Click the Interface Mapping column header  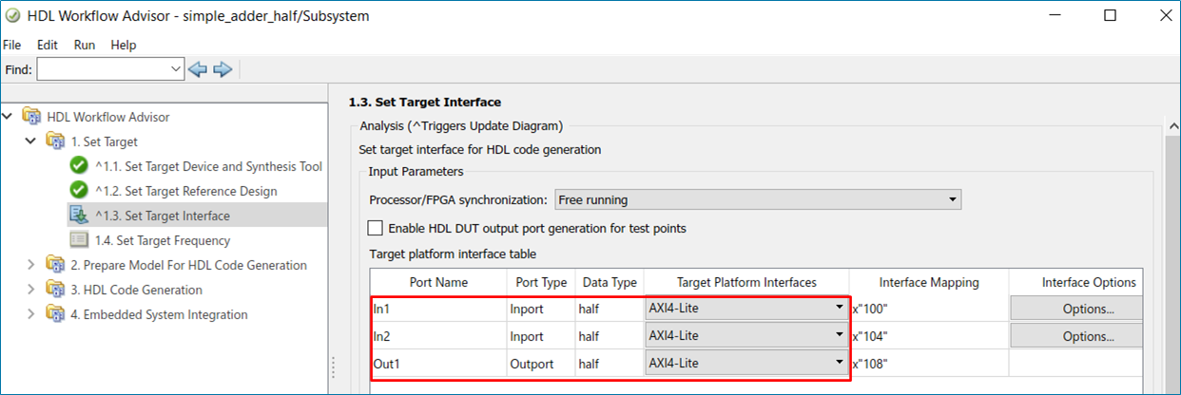(x=928, y=282)
